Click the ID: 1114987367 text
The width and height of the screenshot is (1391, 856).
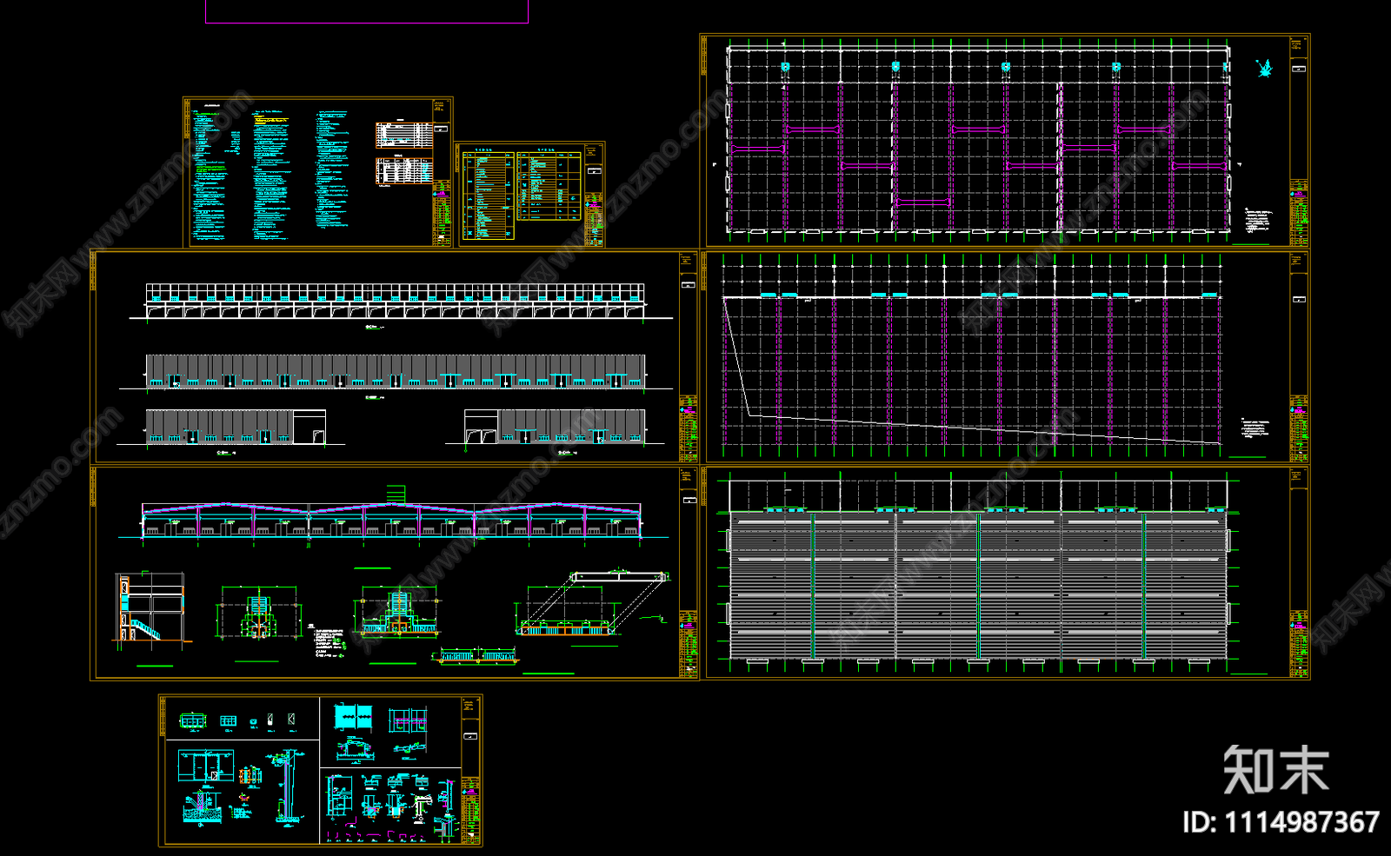pos(1281,821)
